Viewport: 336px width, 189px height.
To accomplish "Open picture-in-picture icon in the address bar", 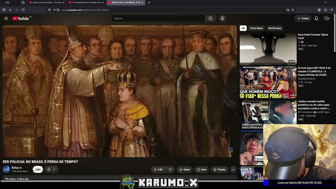I will click(x=288, y=10).
